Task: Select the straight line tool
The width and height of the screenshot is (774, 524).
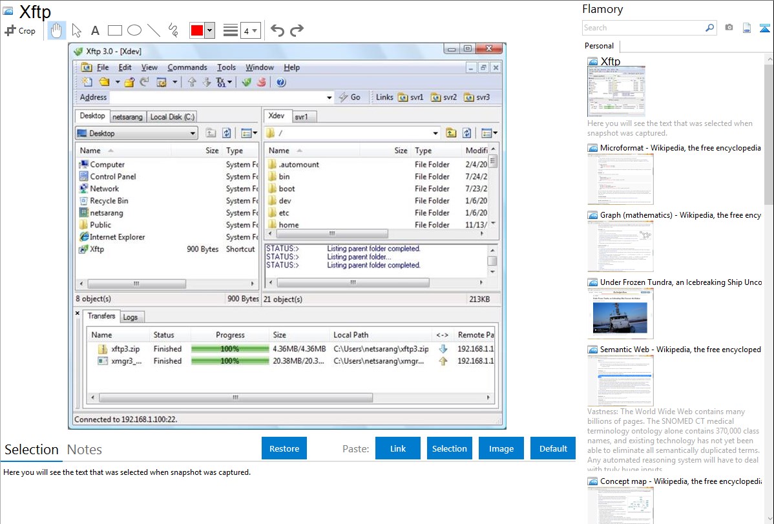Action: click(x=154, y=30)
